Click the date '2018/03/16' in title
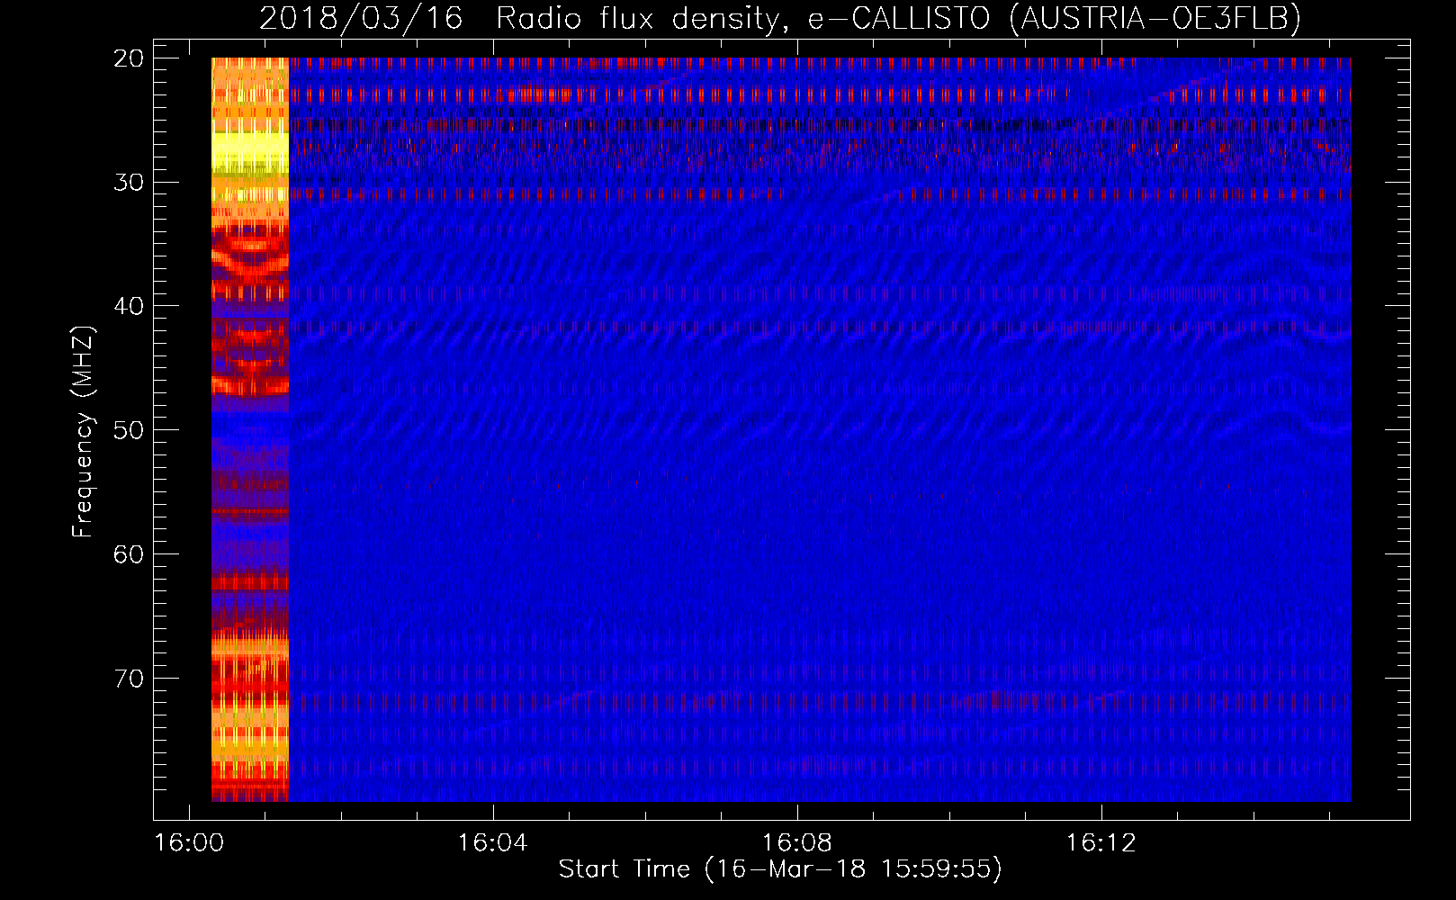 point(361,19)
